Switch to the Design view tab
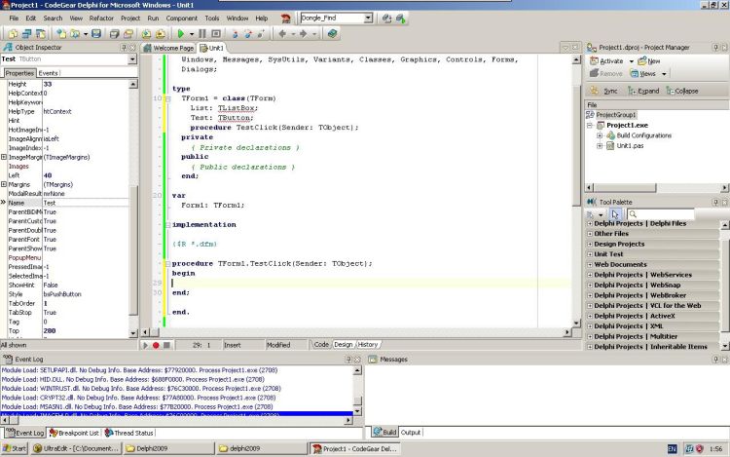730x457 pixels. tap(344, 345)
